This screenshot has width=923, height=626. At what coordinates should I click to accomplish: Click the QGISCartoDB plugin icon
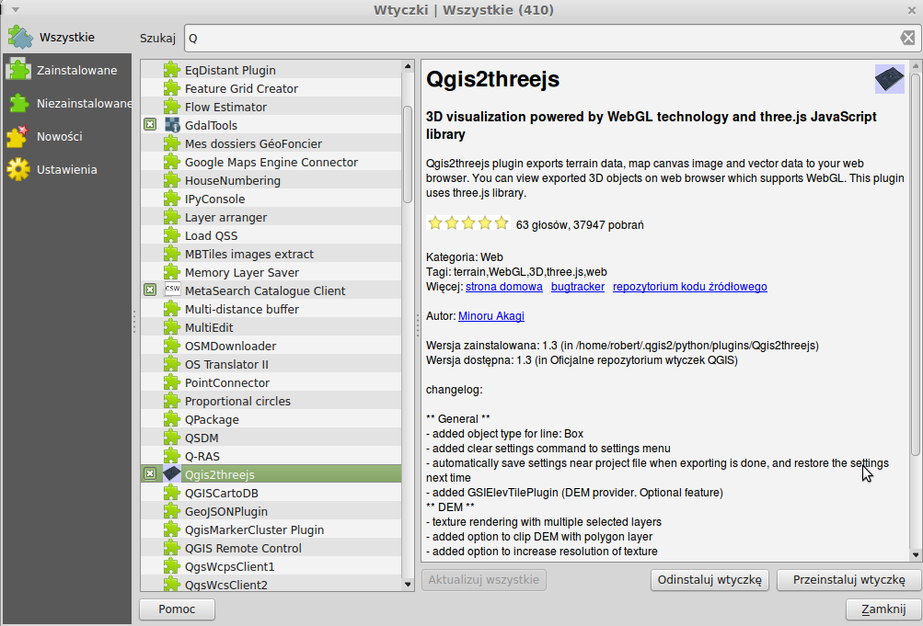tap(172, 493)
